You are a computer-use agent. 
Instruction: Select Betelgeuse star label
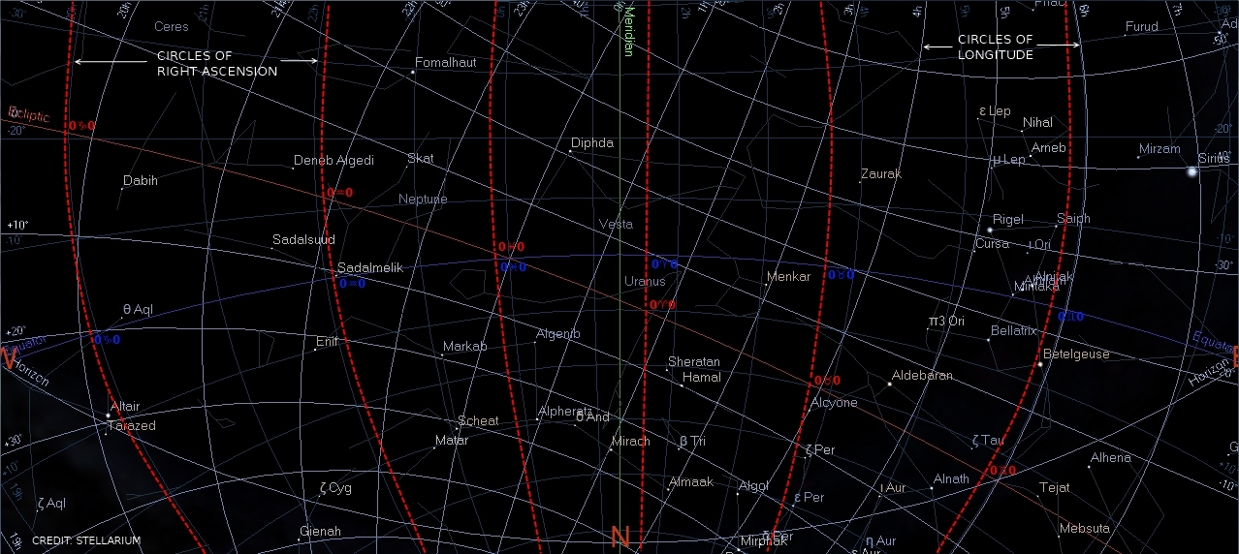1076,354
